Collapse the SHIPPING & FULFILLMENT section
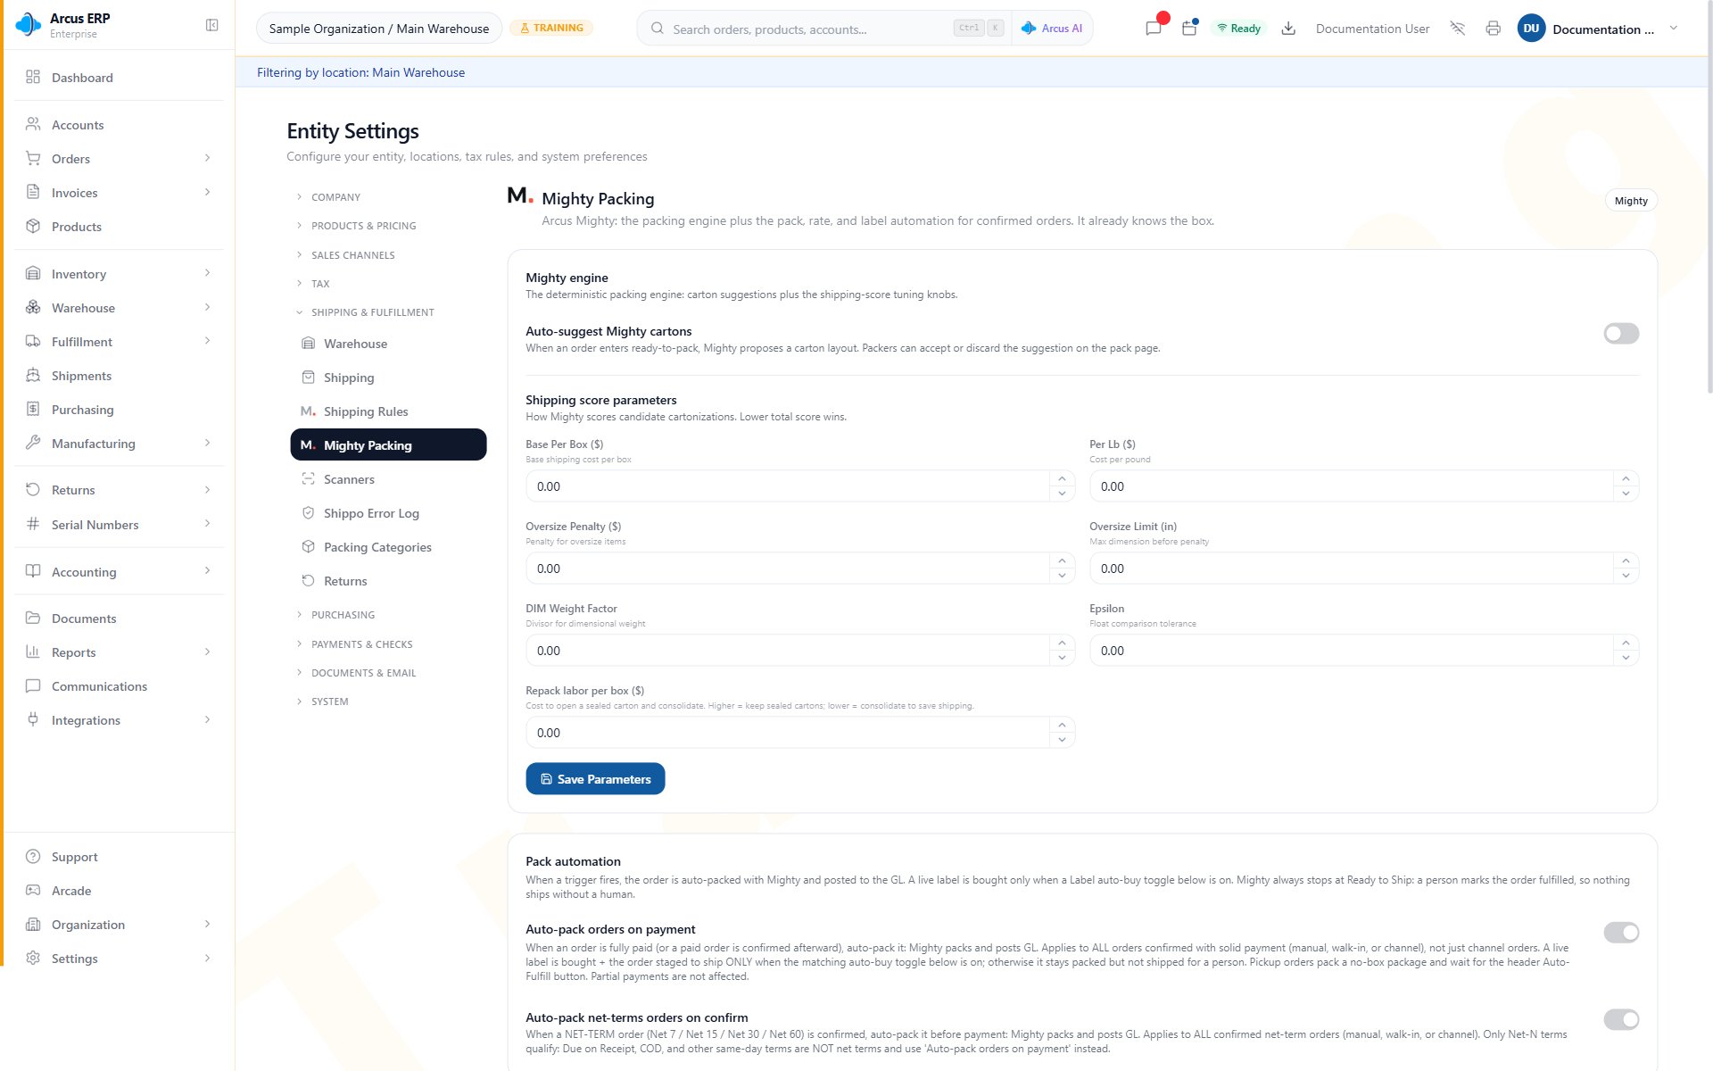 [x=388, y=312]
